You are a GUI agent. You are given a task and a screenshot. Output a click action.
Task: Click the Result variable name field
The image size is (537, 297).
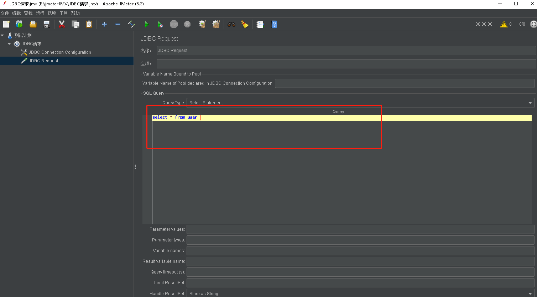point(360,261)
